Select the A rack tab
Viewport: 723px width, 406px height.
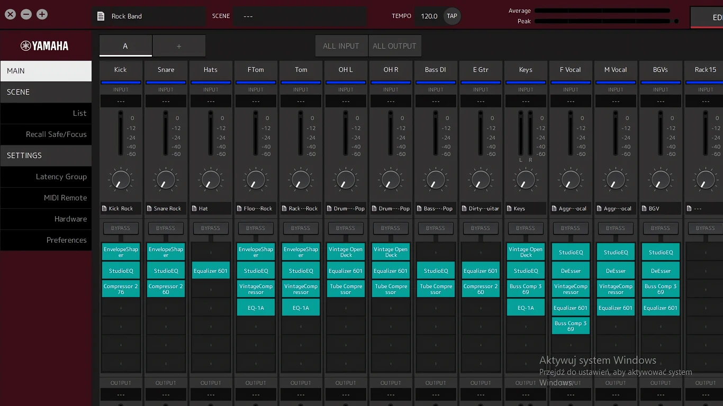125,46
